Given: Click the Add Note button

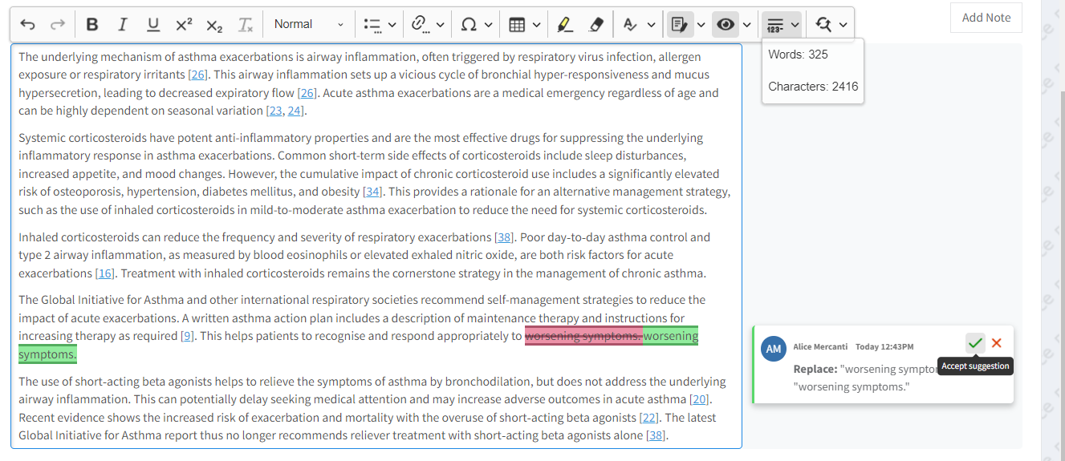Looking at the screenshot, I should coord(986,18).
